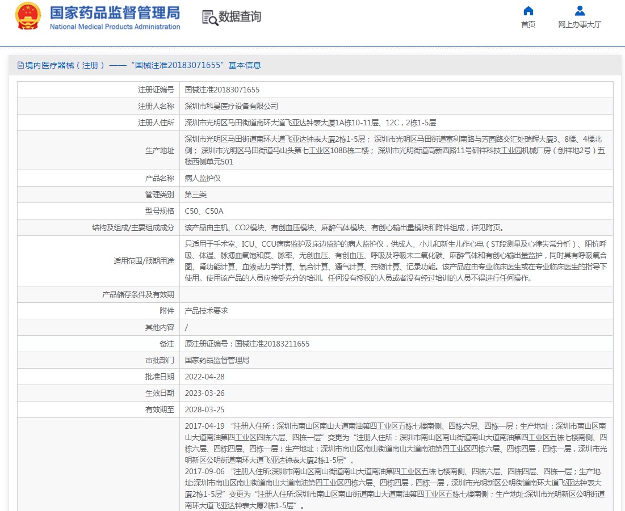Select effective date 2023-03-26
Screen dimensions: 625x511
tap(204, 393)
